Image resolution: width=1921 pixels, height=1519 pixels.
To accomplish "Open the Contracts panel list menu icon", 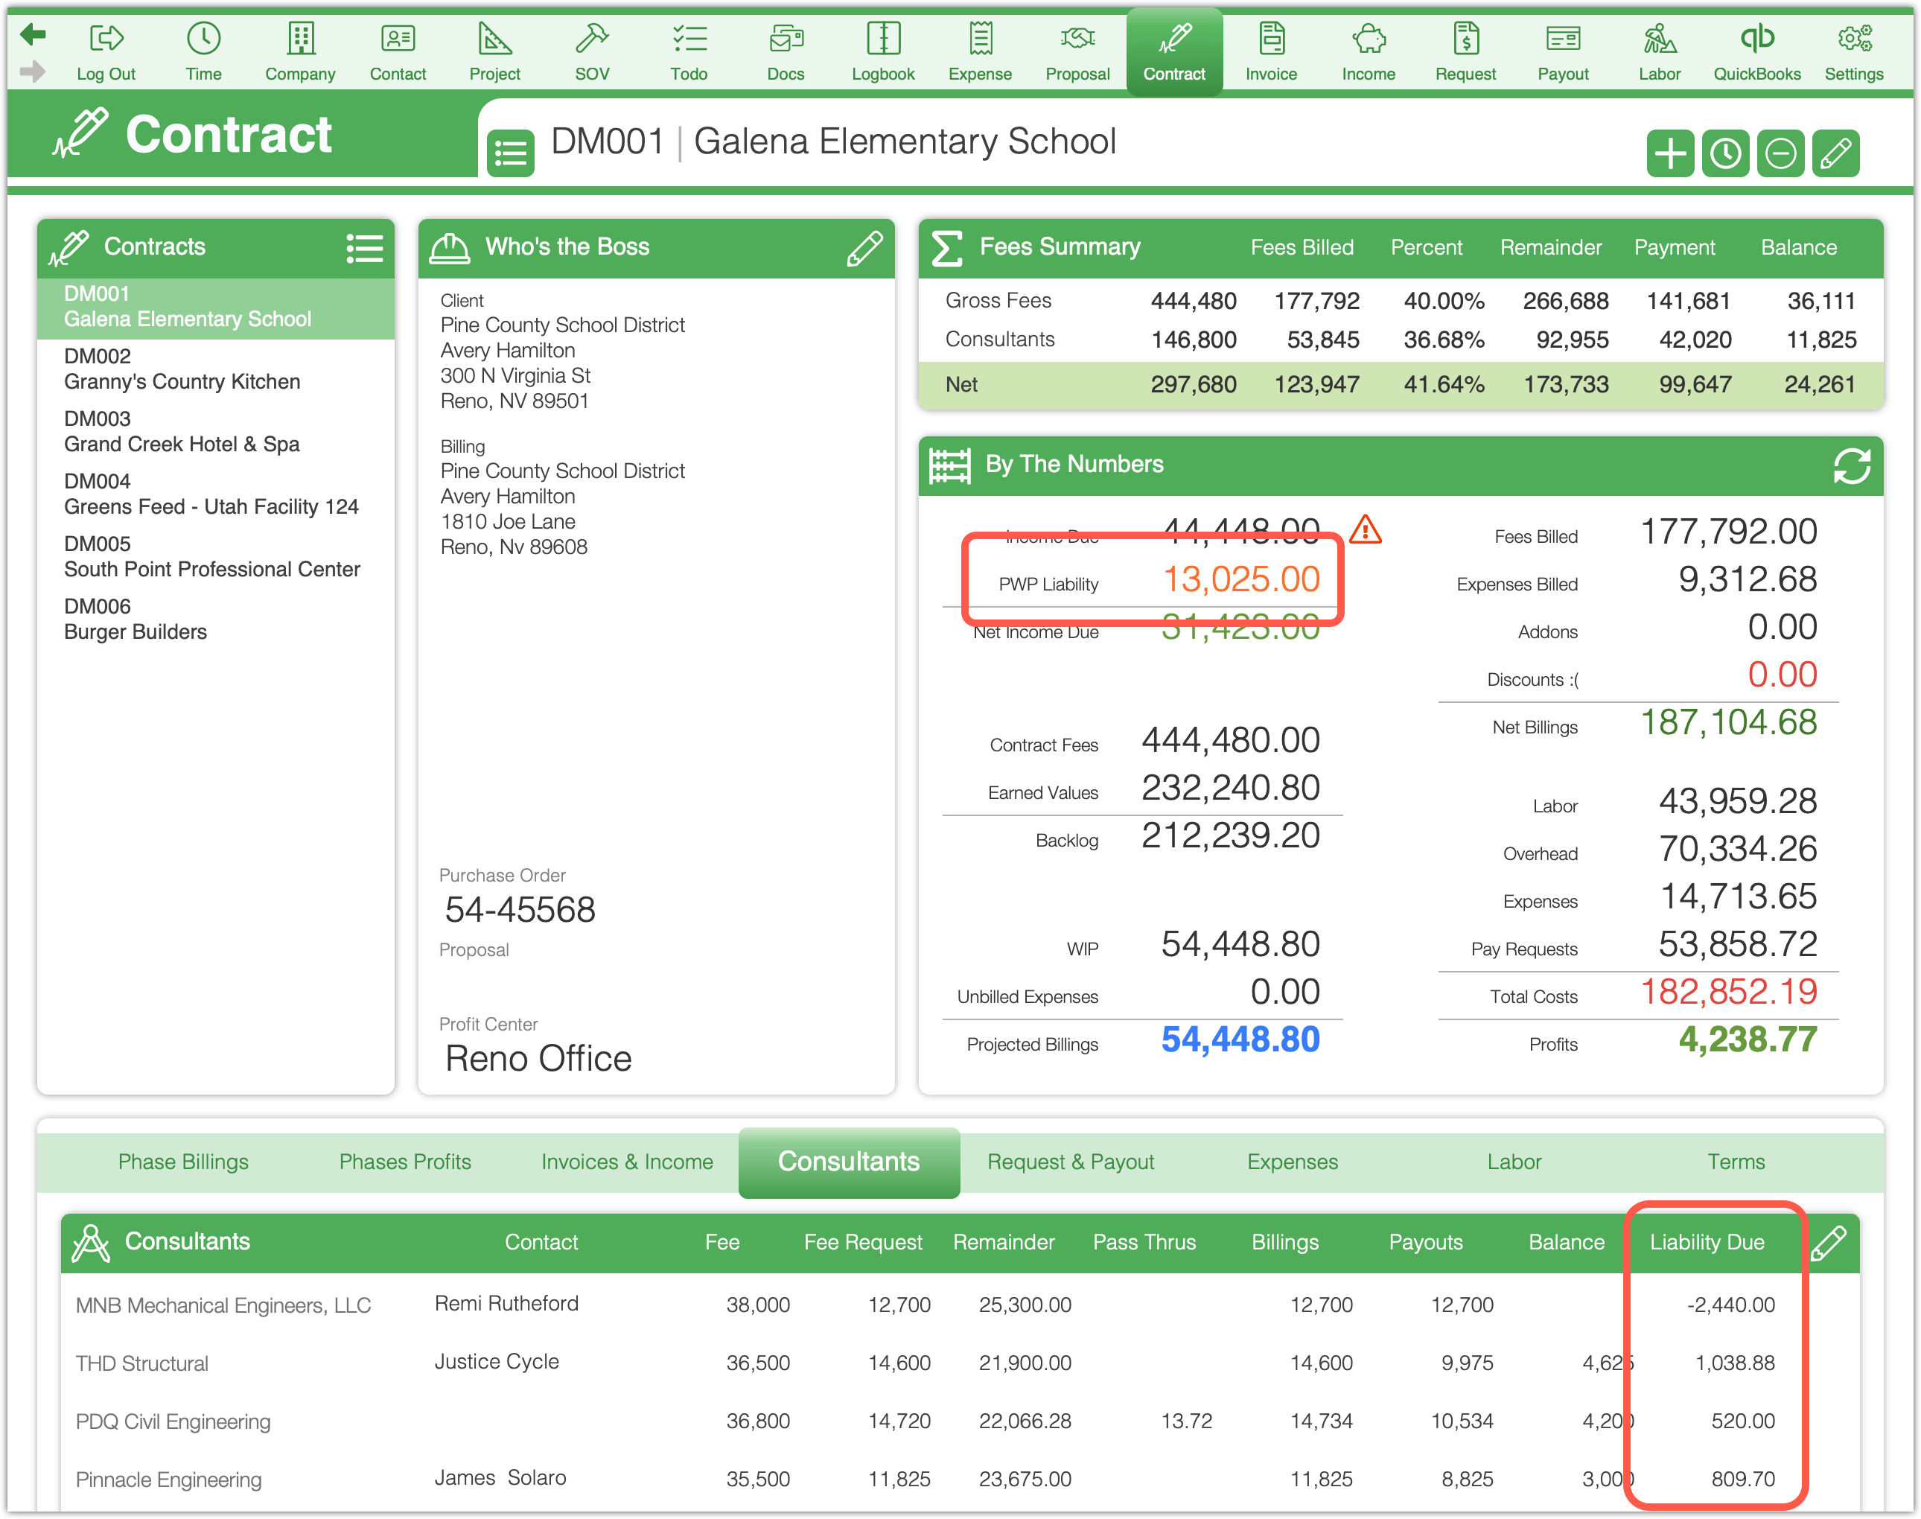I will [365, 248].
